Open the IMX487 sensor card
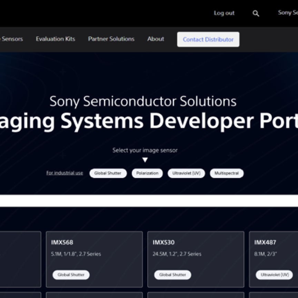The image size is (298, 298). (x=274, y=259)
